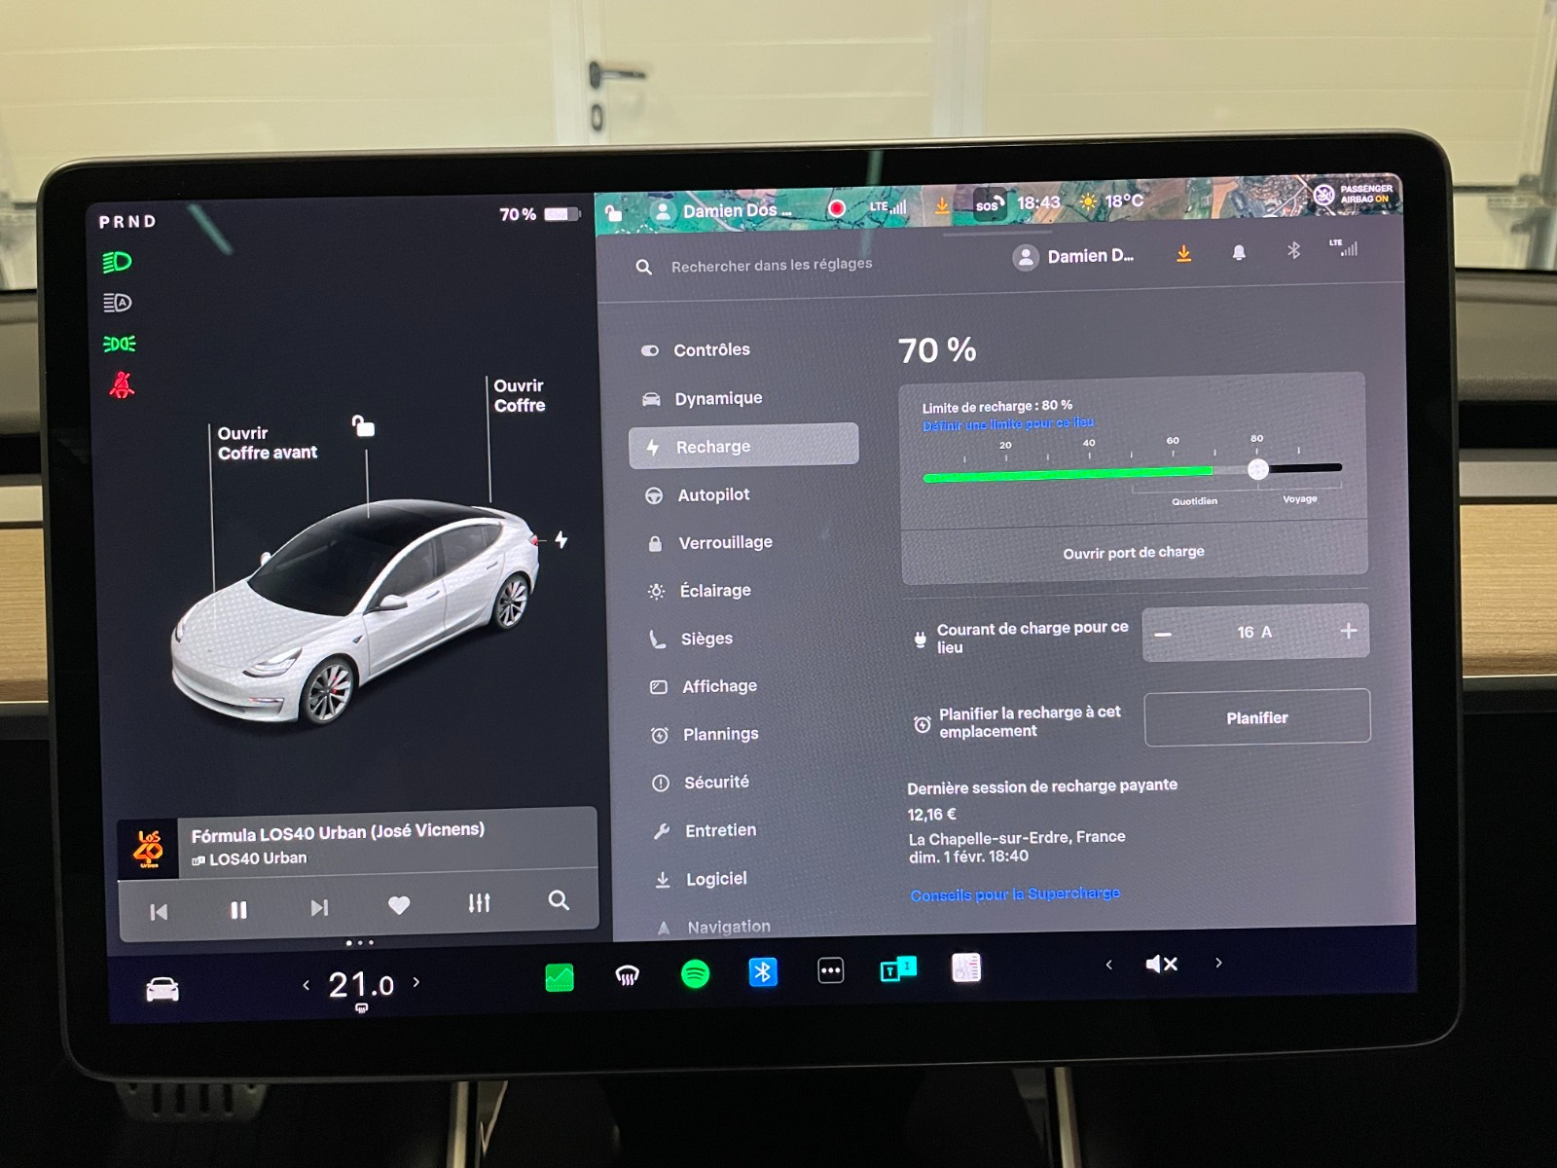Open the green energy graph app

pyautogui.click(x=560, y=976)
